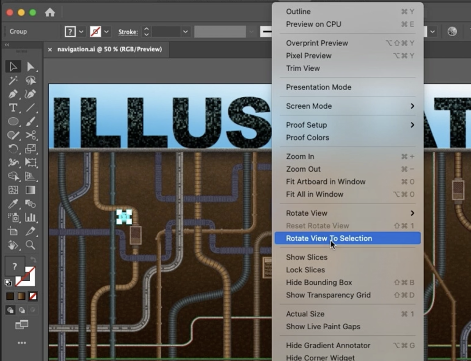Select the Artboard tool
The height and width of the screenshot is (361, 471).
click(x=13, y=231)
